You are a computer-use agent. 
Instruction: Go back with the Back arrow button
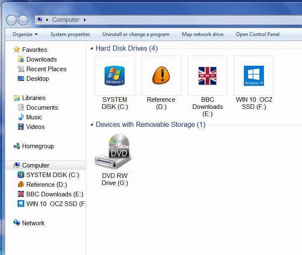click(11, 20)
